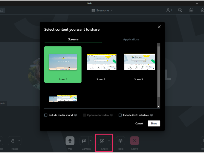Show info for Include media sound
Image resolution: width=204 pixels, height=153 pixels.
click(x=75, y=115)
